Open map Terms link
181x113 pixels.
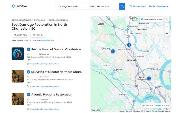[154, 111]
